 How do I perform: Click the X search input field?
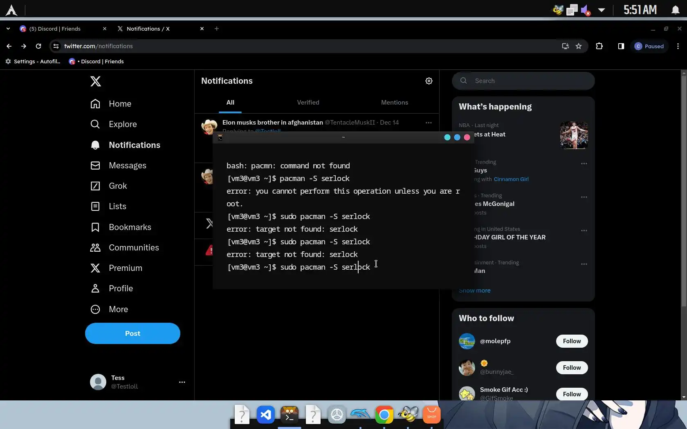point(523,81)
